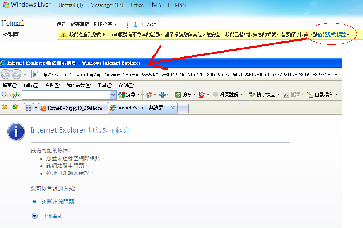Expand the 搜尋 options dropdown arrow
The height and width of the screenshot is (228, 363).
(139, 95)
